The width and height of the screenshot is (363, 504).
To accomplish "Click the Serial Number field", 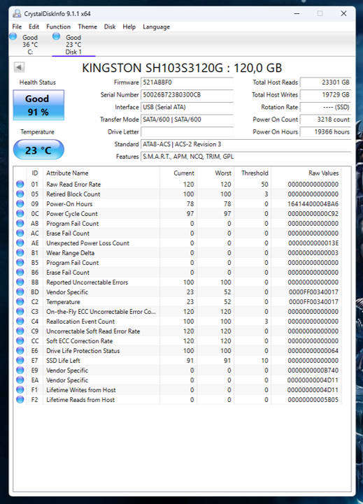I will coord(187,95).
